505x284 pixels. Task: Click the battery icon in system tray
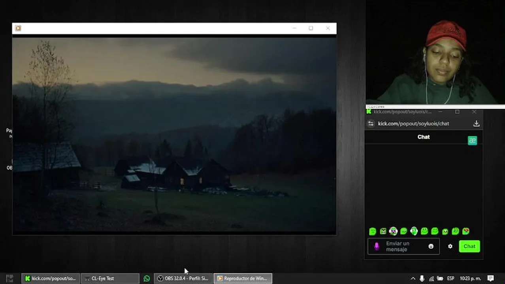point(440,278)
